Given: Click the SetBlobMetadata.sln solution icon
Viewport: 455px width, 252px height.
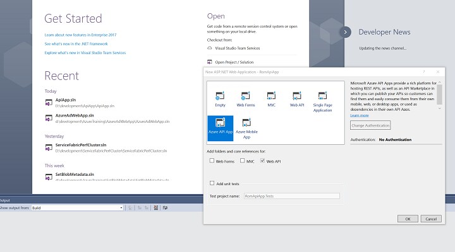Looking at the screenshot, I should click(49, 177).
